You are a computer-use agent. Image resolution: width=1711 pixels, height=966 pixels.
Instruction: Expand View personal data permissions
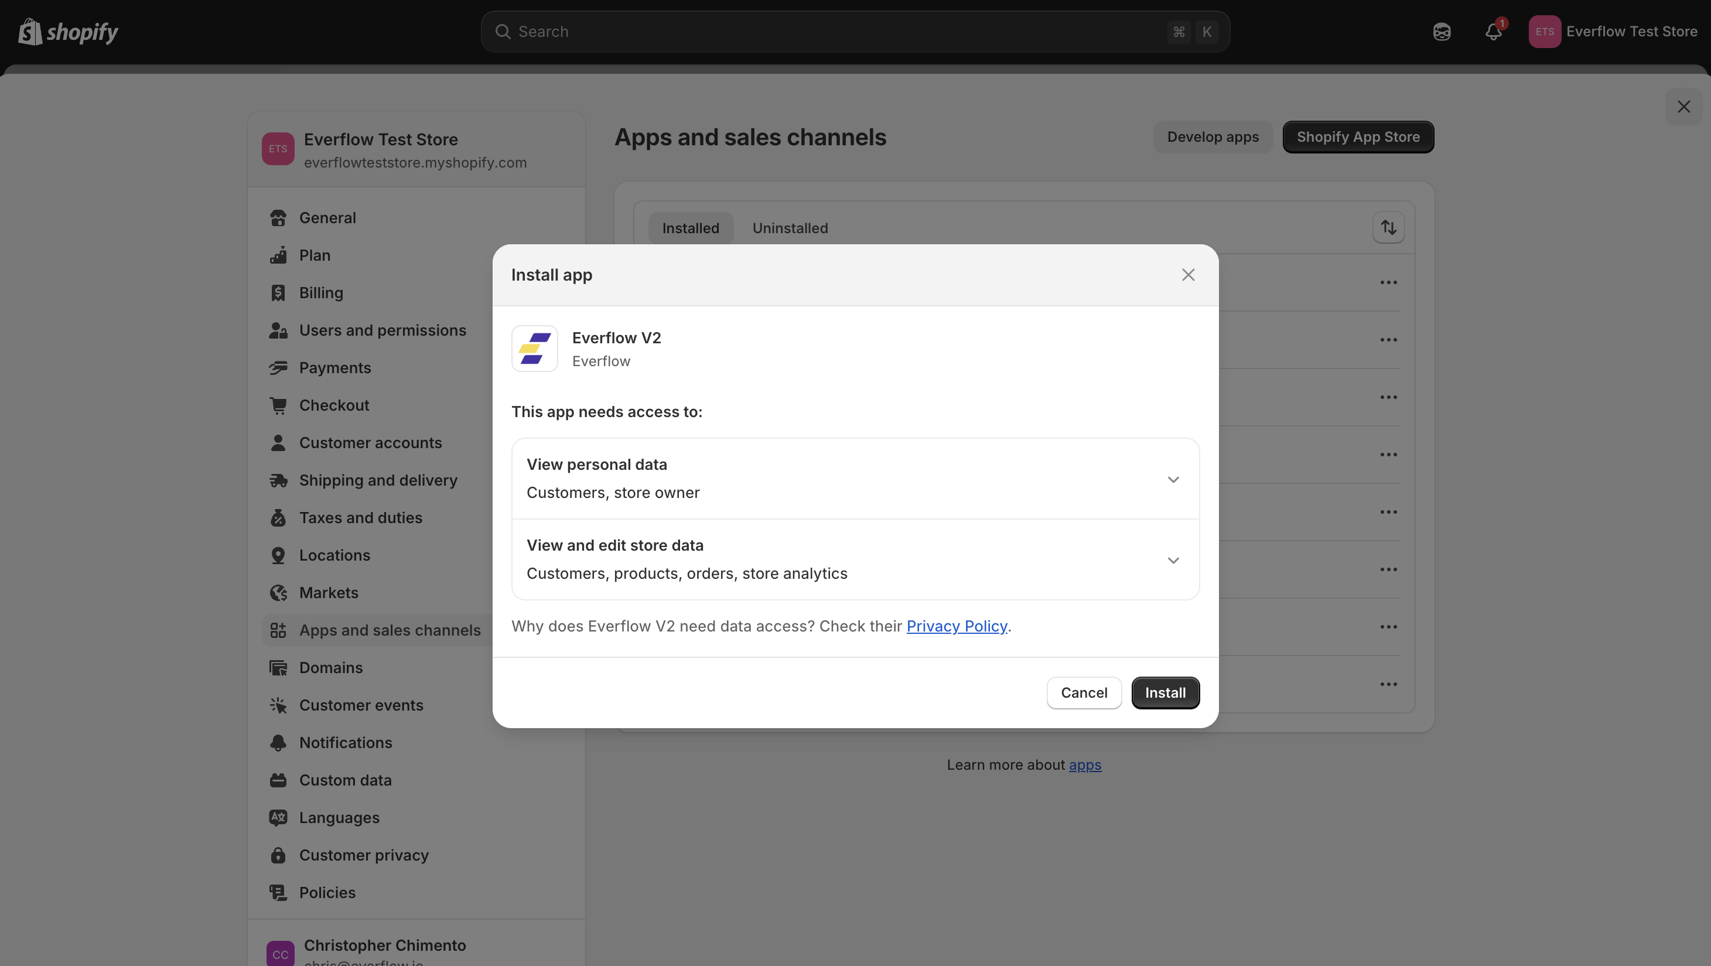pyautogui.click(x=855, y=479)
